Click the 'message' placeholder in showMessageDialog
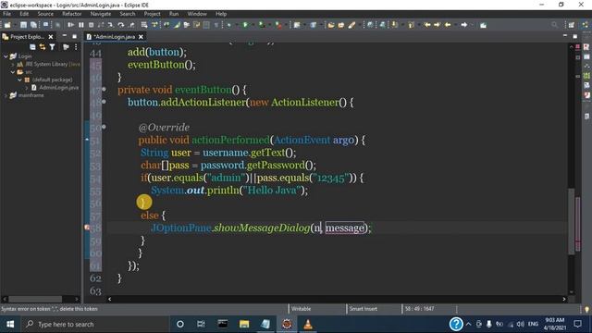 click(345, 228)
